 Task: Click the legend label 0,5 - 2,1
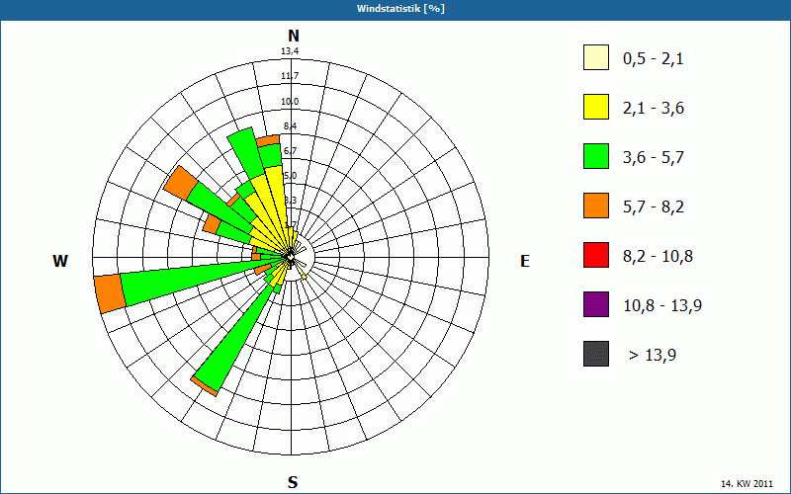pos(654,59)
